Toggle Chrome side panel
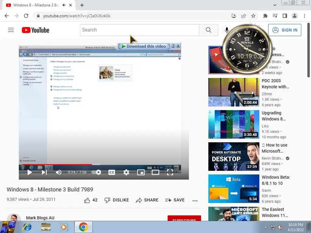311x233 pixels. tap(285, 16)
